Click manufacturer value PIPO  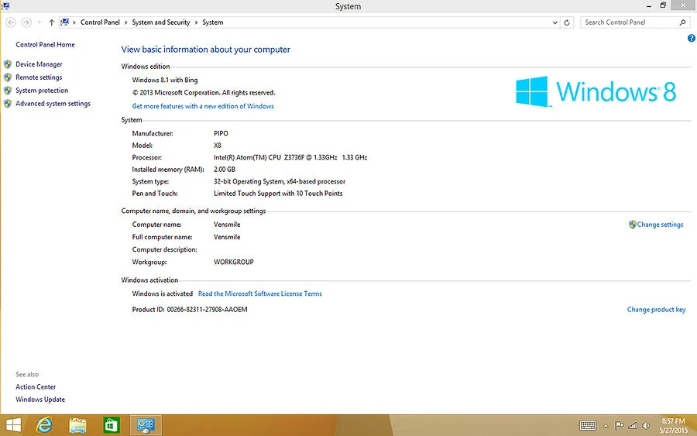(221, 133)
